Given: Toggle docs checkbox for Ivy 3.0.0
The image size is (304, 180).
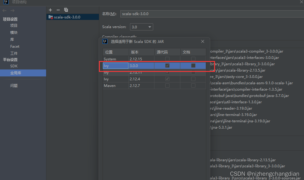Looking at the screenshot, I should pyautogui.click(x=193, y=66).
